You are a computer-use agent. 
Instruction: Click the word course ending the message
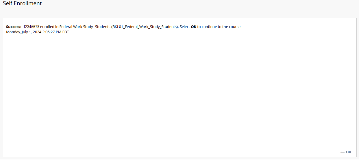[x=234, y=27]
